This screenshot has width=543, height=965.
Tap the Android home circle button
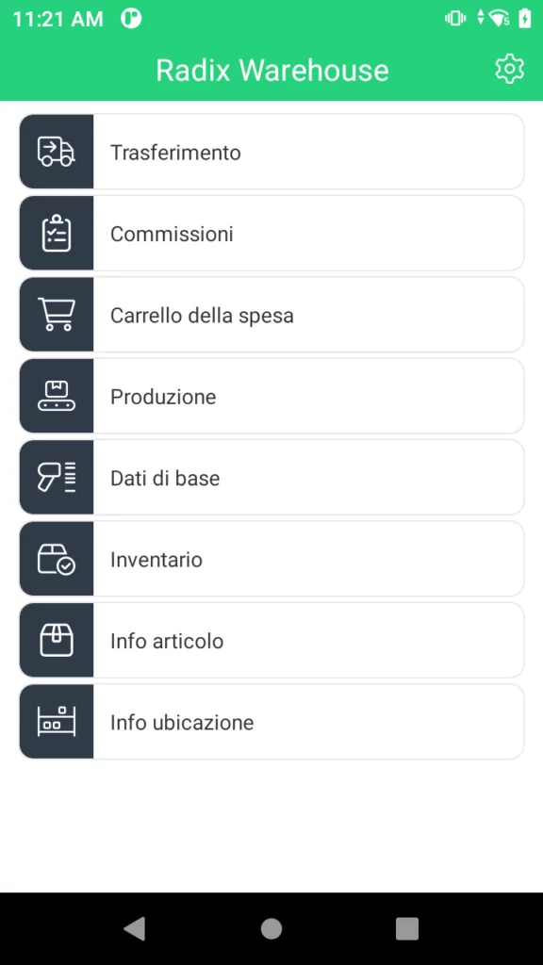(x=271, y=928)
